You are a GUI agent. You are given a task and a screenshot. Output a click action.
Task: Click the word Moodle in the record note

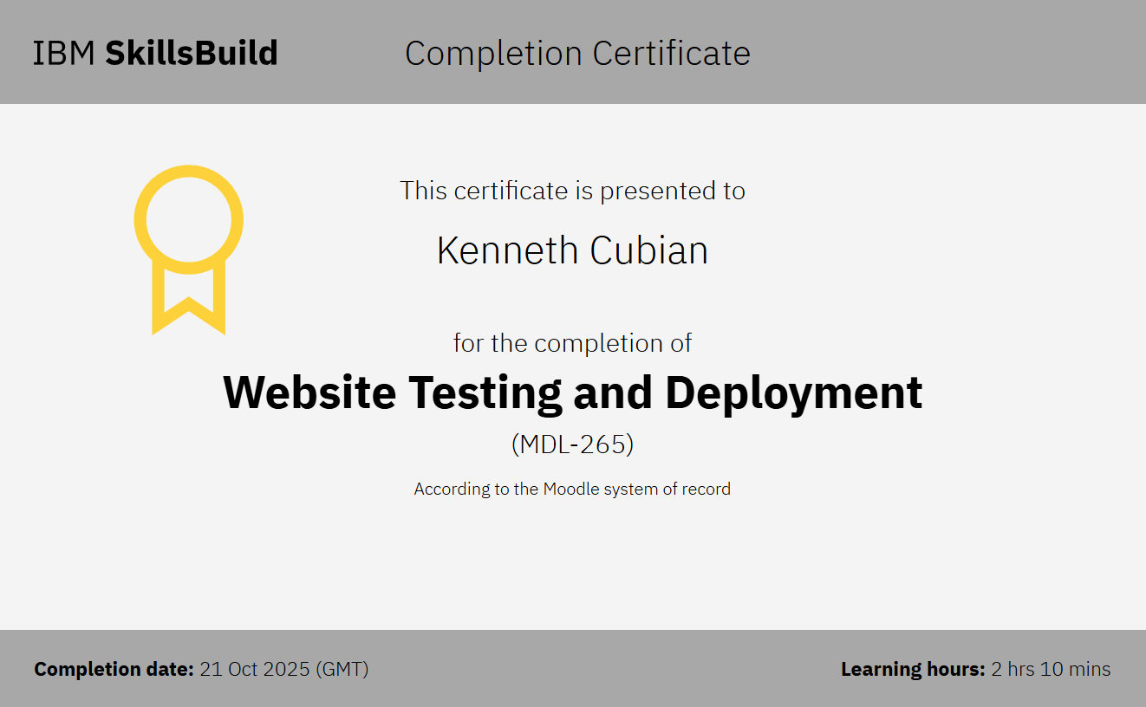[571, 490]
